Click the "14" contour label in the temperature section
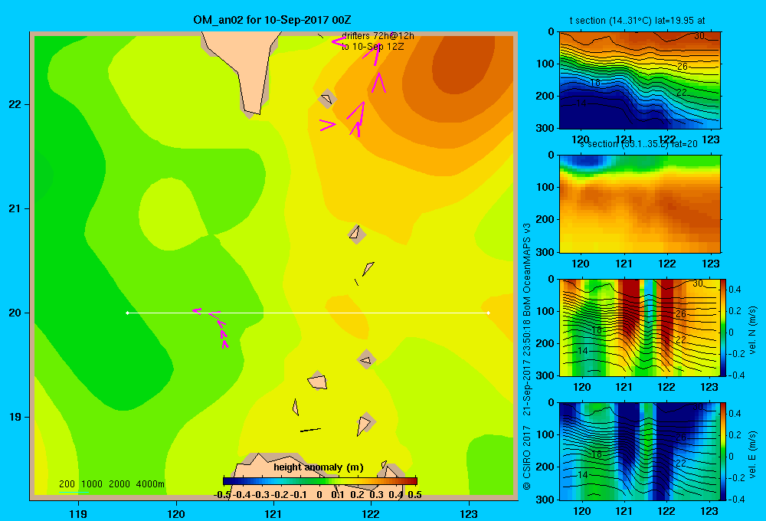Screen dimensions: 766x521 coord(581,103)
